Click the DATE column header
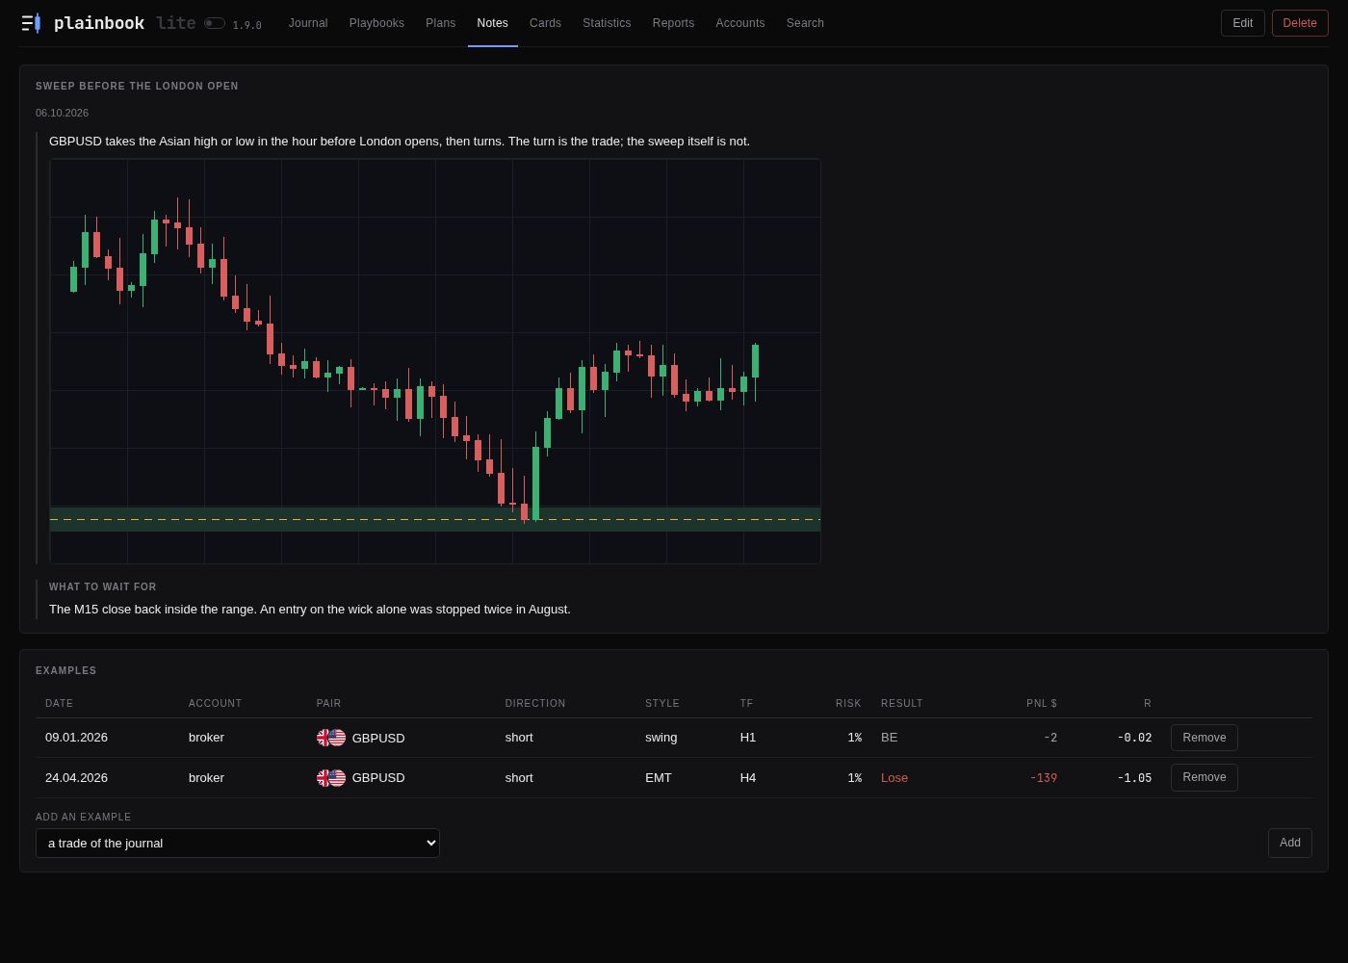 pyautogui.click(x=60, y=704)
